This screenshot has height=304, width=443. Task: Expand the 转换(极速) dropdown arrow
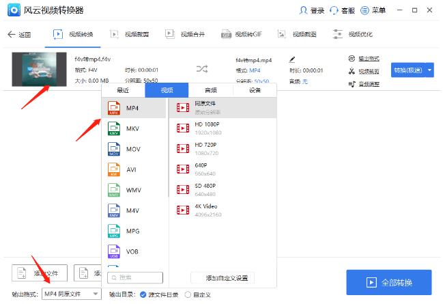pos(430,70)
